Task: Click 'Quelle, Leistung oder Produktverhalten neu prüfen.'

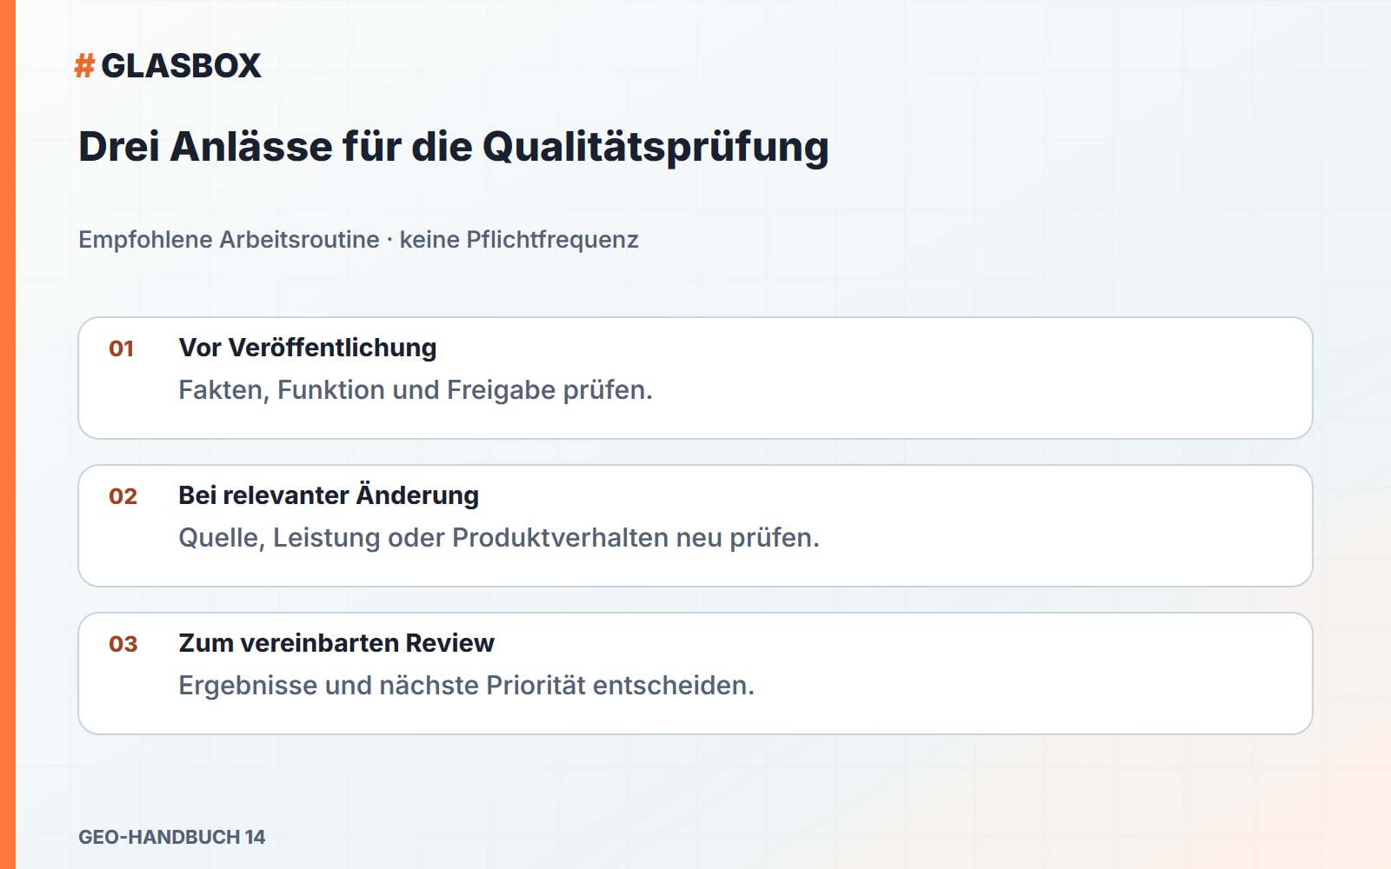Action: (499, 538)
